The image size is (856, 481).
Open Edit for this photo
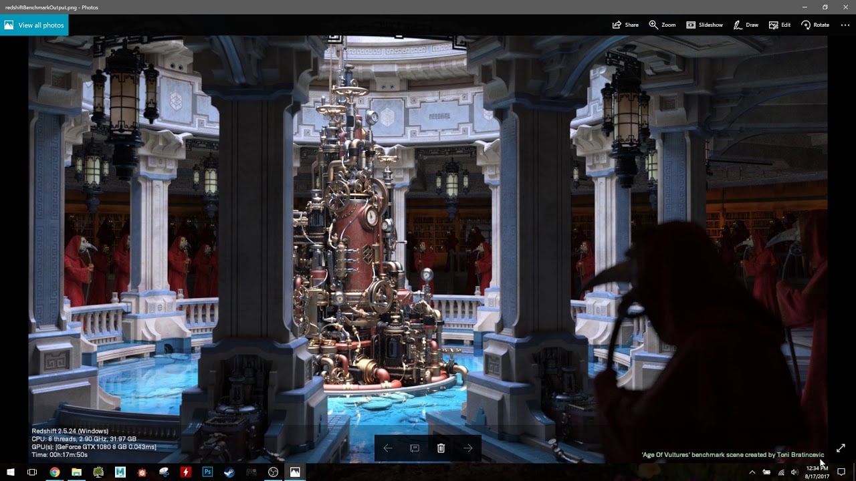[780, 25]
